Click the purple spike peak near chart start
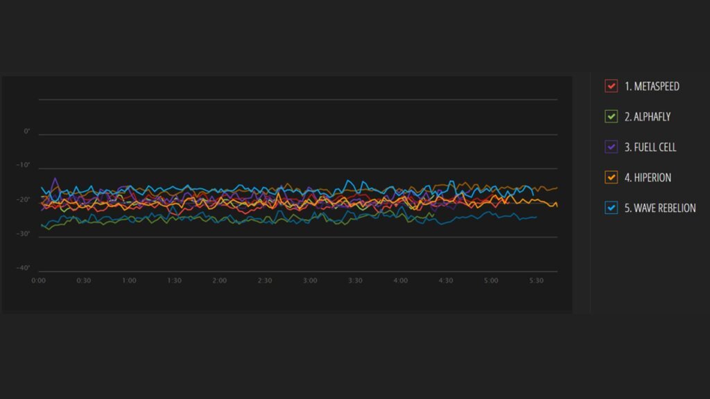 (x=55, y=179)
